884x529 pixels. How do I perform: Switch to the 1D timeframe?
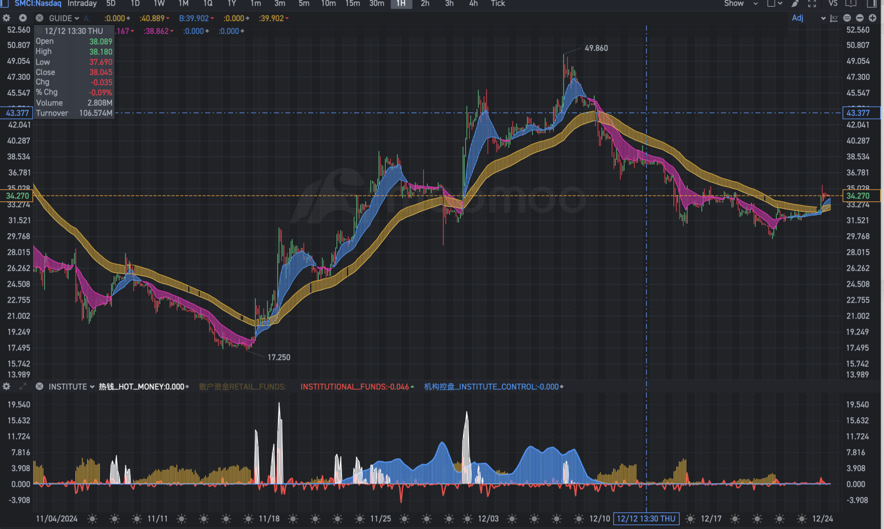pos(135,3)
